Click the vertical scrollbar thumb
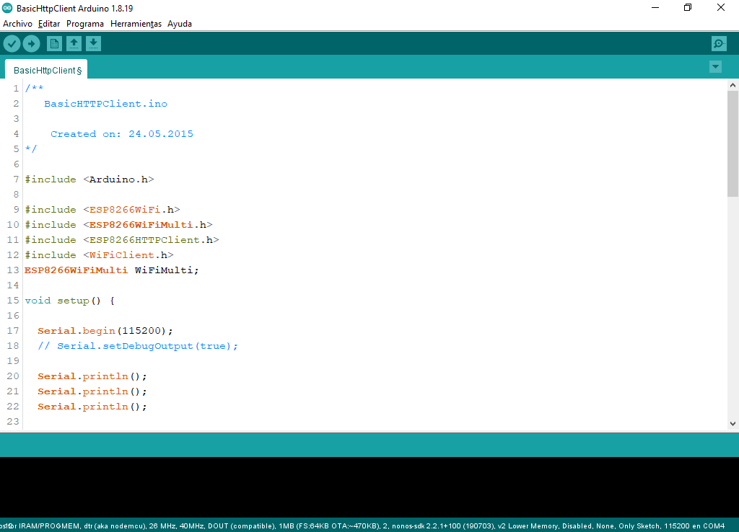The image size is (739, 532). click(x=733, y=143)
